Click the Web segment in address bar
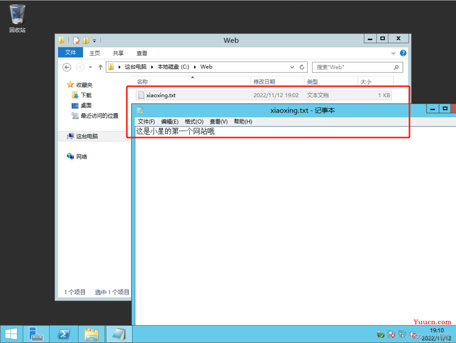456x343 pixels. coord(207,67)
